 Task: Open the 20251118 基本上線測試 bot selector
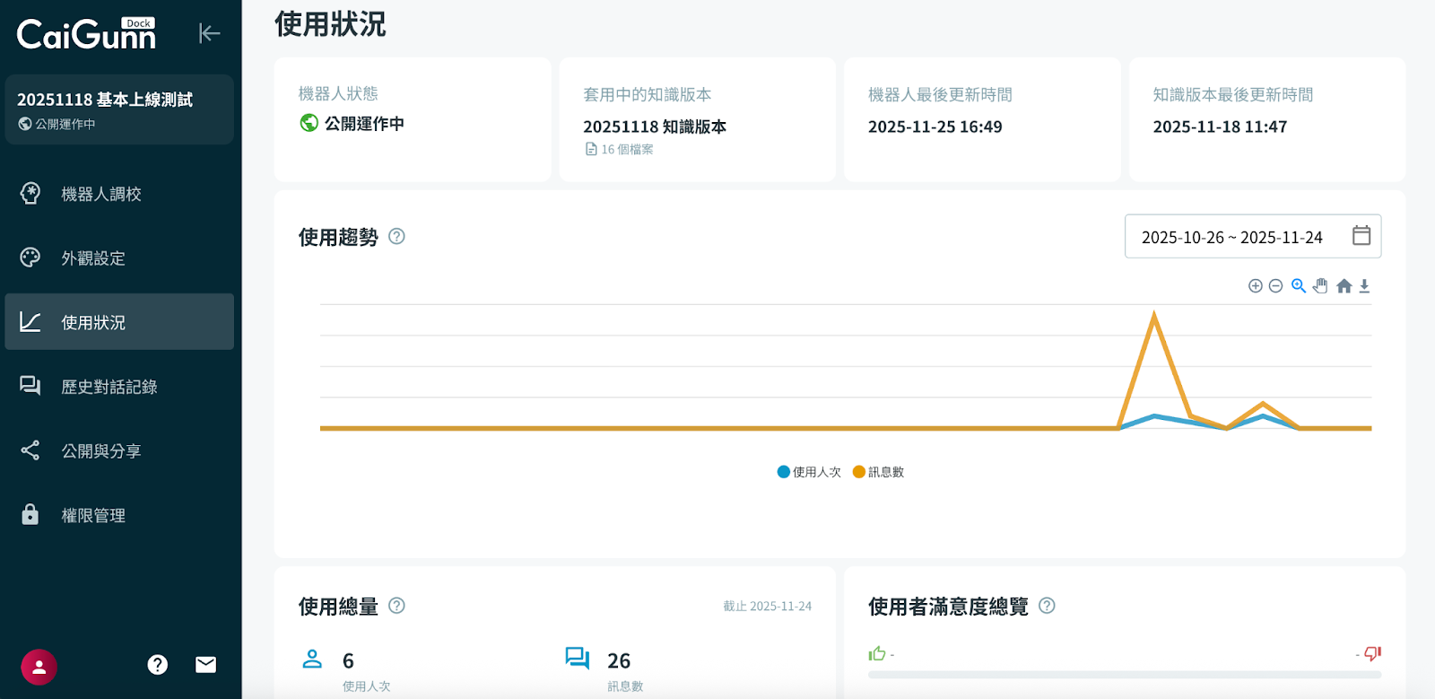(x=119, y=109)
